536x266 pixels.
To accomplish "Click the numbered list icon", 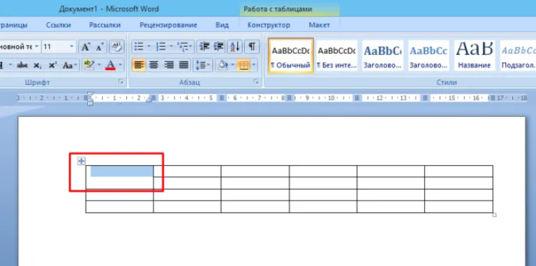I will point(161,47).
